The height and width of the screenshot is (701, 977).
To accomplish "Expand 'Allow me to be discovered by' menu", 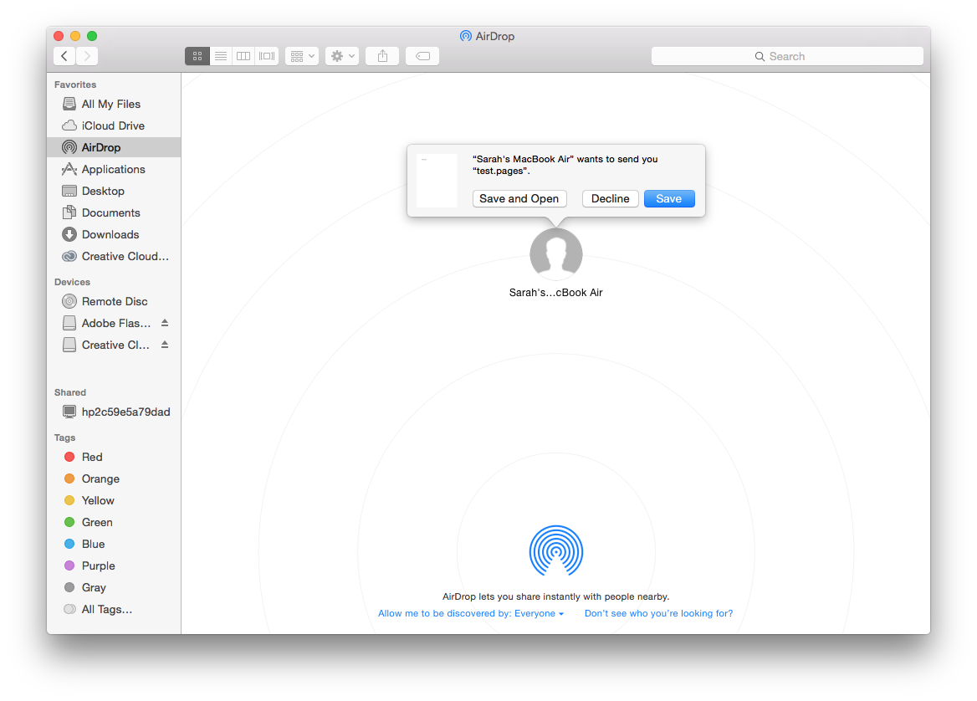I will 471,613.
